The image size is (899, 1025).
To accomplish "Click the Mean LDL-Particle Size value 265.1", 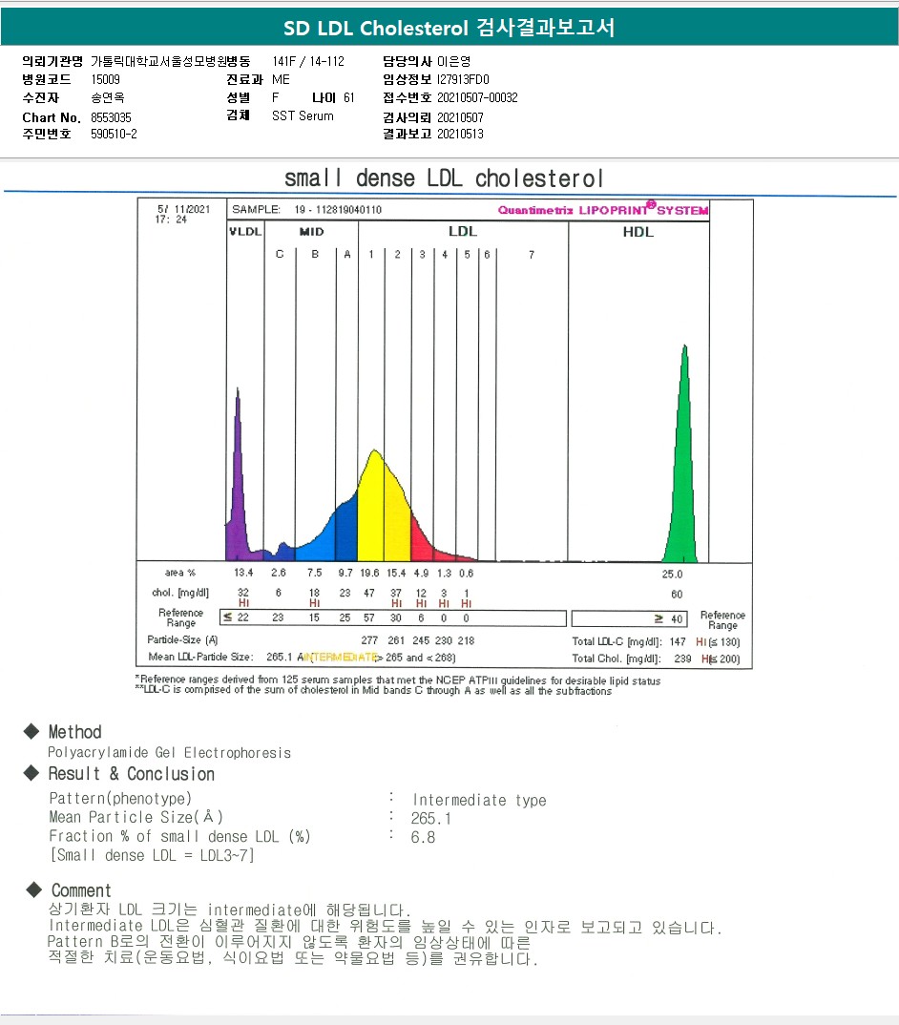I will pyautogui.click(x=280, y=657).
